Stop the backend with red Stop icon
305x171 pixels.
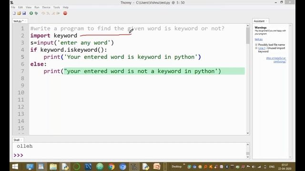pyautogui.click(x=65, y=13)
